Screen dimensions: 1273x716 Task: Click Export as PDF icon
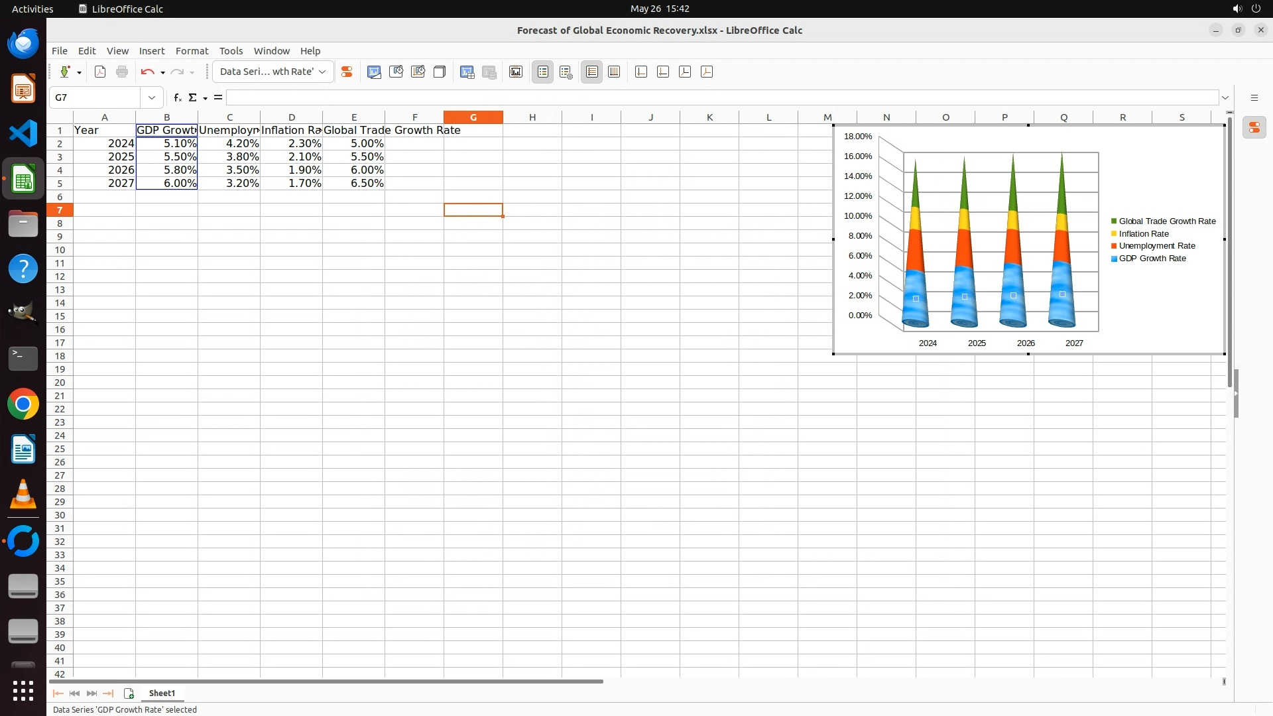[x=100, y=72]
